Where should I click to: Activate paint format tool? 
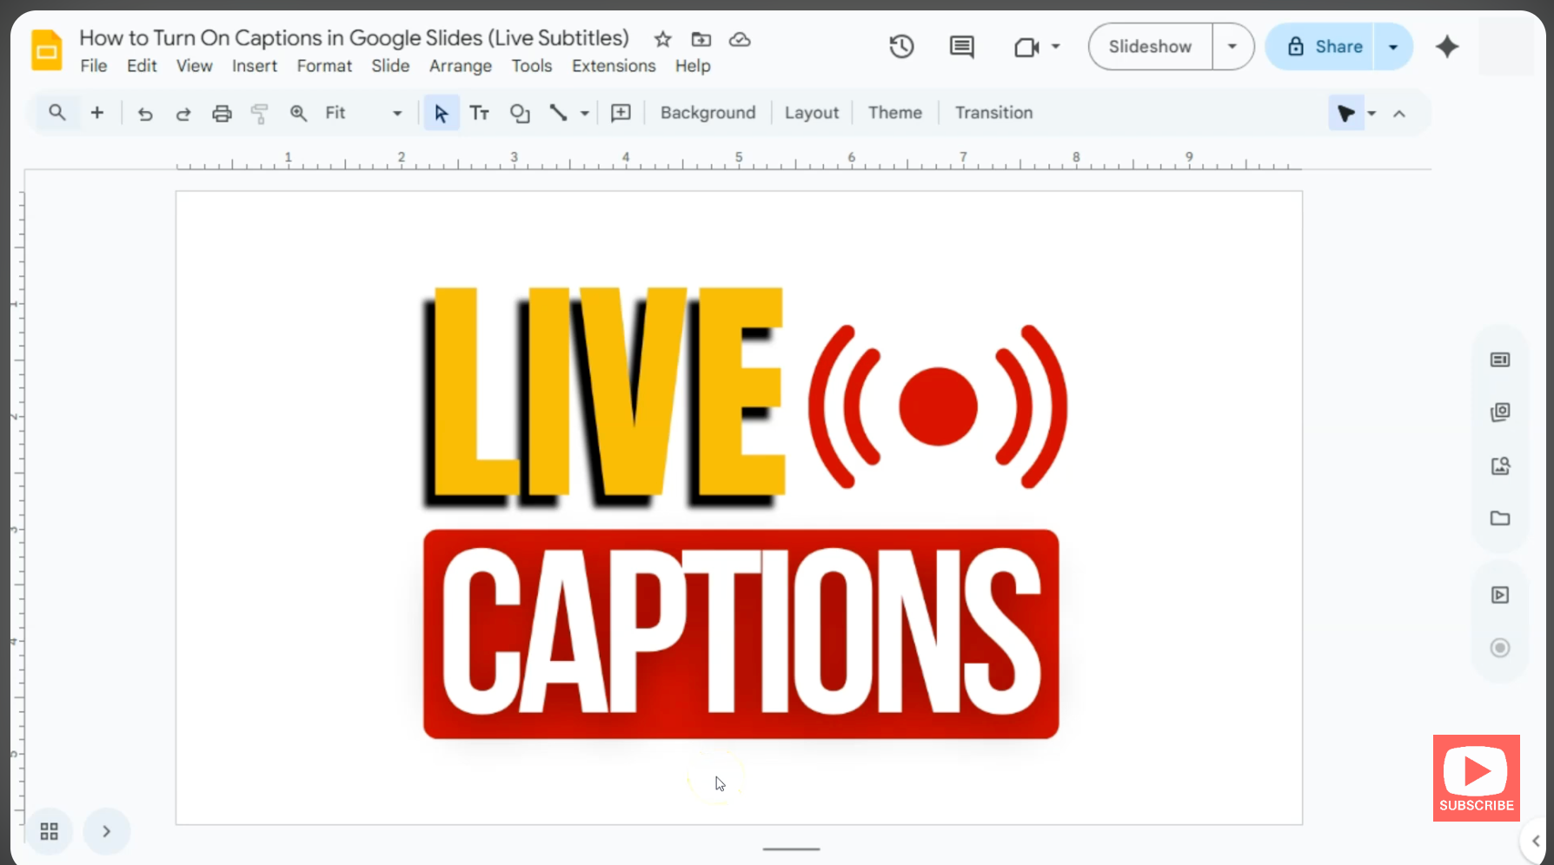(x=259, y=114)
